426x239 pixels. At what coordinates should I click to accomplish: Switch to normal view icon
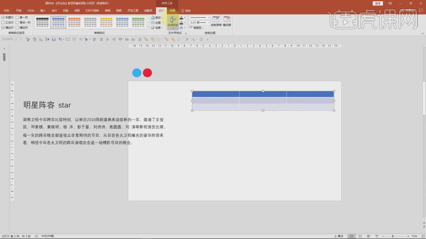[352, 236]
